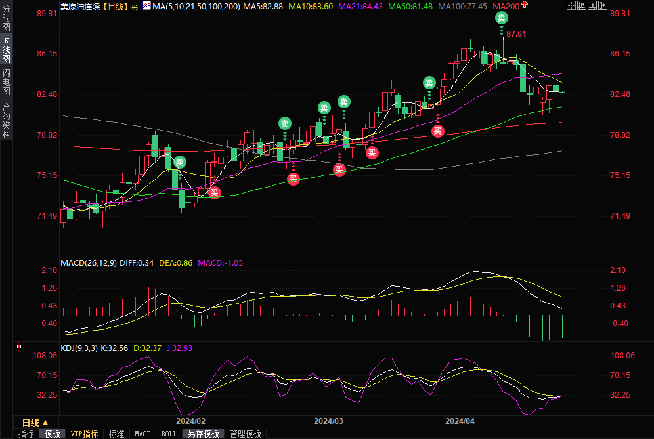
Task: Open 管理模板 template manager
Action: pyautogui.click(x=244, y=434)
